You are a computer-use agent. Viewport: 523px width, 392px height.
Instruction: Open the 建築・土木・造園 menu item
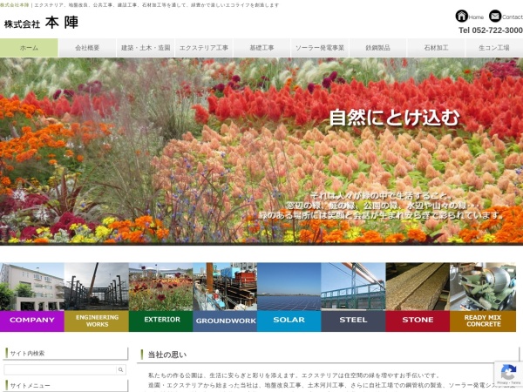point(146,48)
